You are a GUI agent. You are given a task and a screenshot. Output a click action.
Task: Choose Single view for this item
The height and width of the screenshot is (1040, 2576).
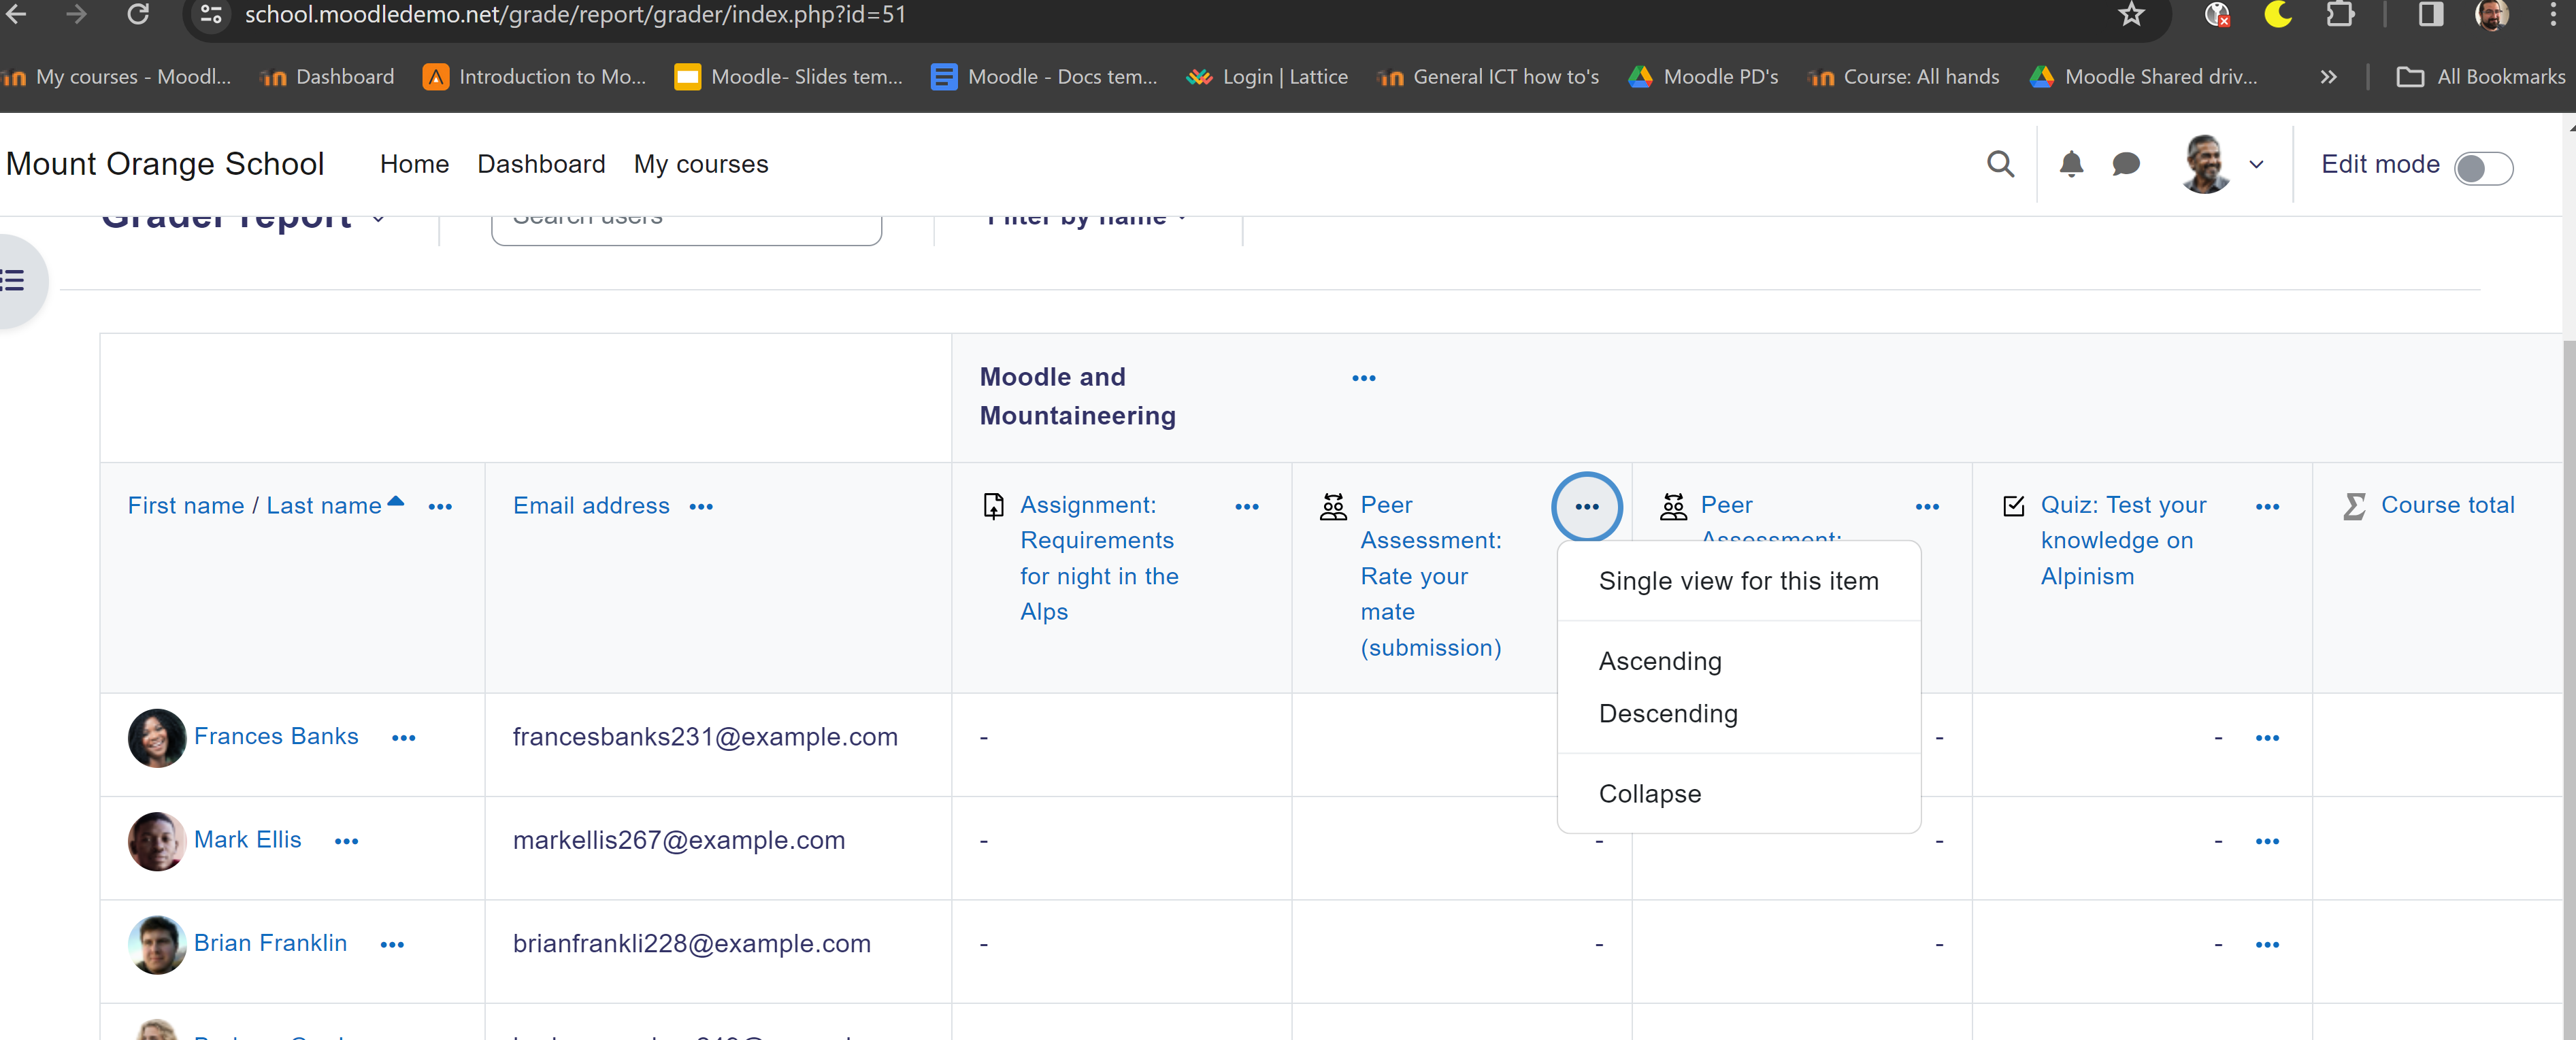tap(1738, 581)
